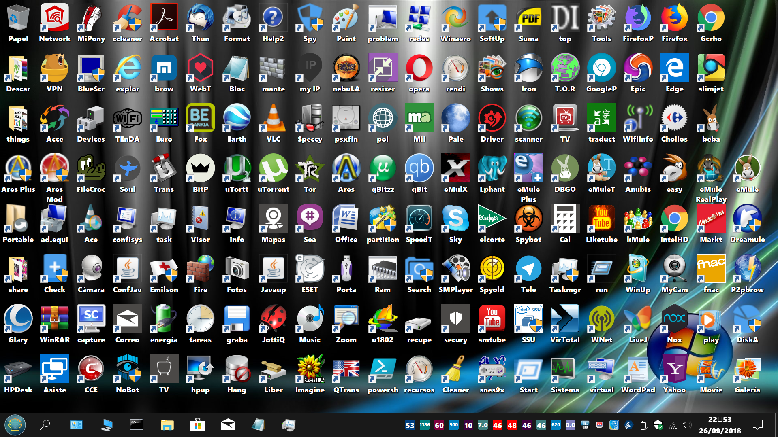Open taskbar search magnifier
The height and width of the screenshot is (437, 778).
click(45, 425)
